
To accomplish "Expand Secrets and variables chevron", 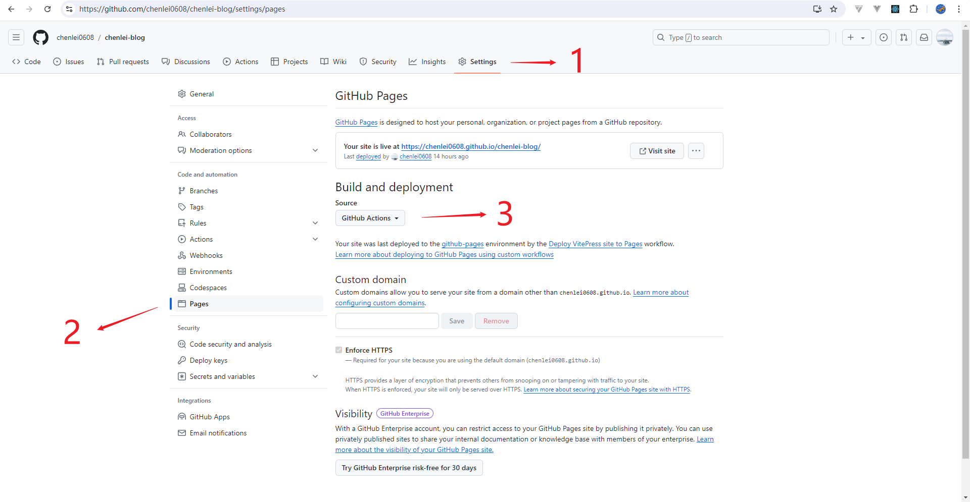I will [x=315, y=376].
